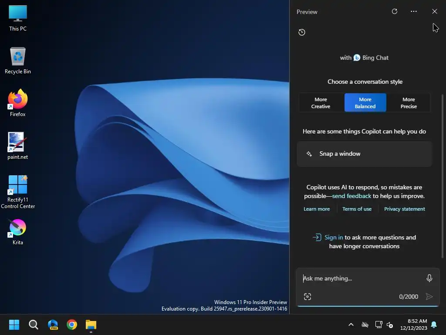Click the Sign in link

coord(334,237)
